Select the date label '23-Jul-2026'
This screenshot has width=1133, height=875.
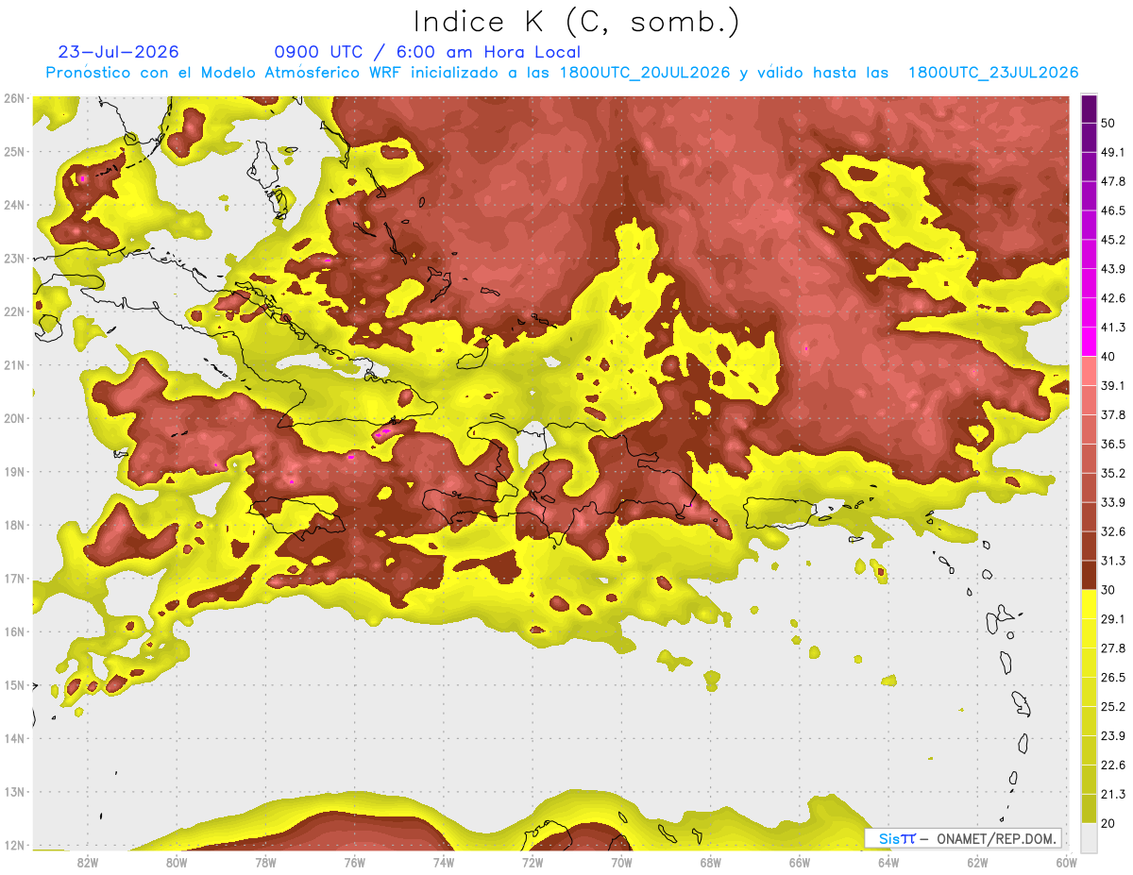click(118, 52)
